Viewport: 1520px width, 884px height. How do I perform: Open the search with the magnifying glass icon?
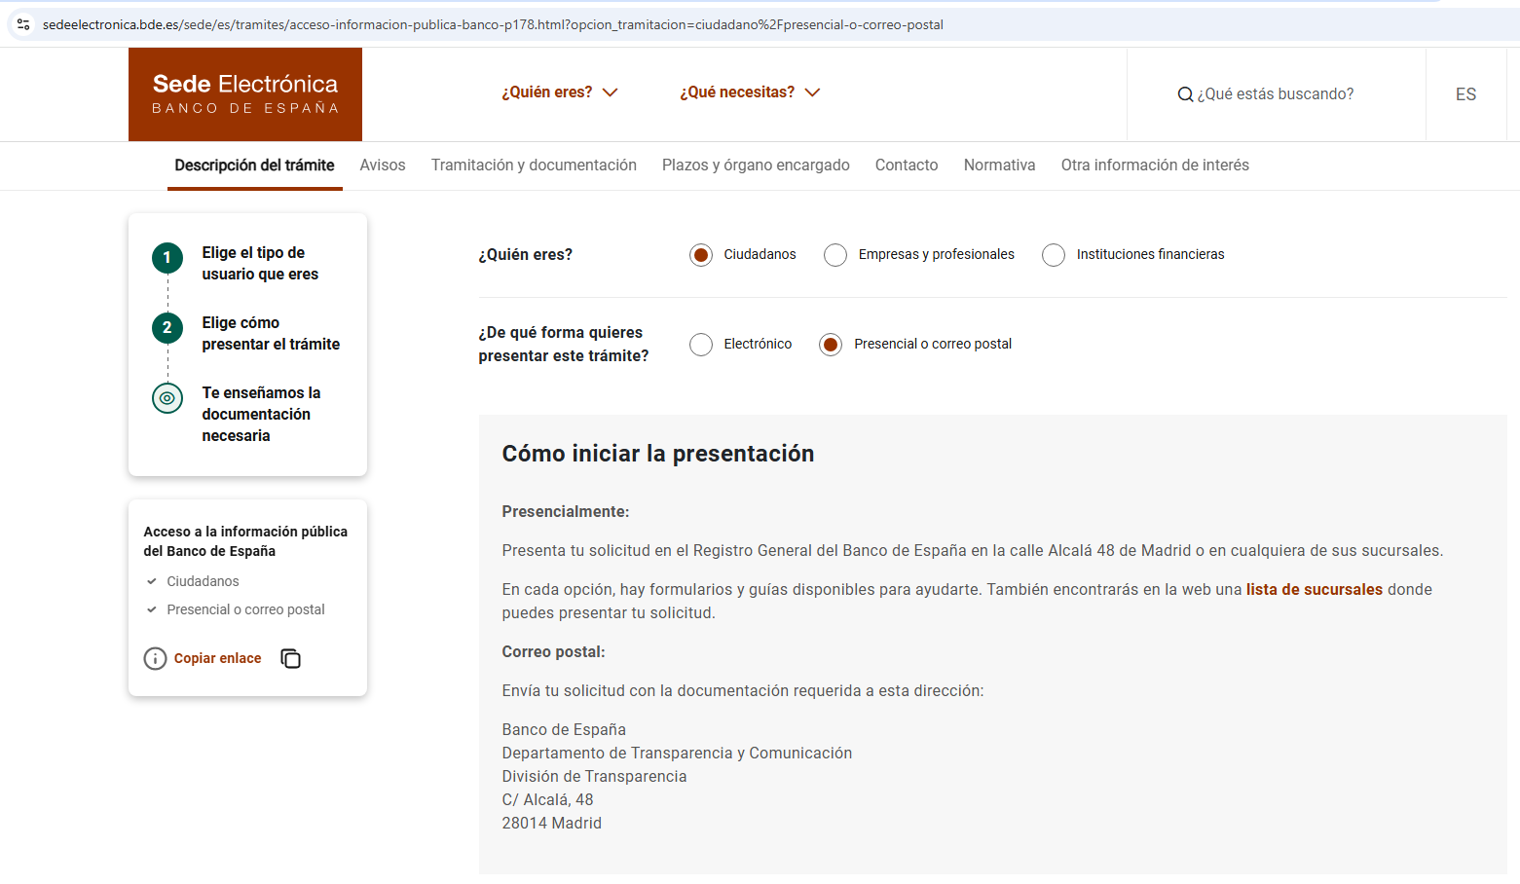click(1185, 93)
